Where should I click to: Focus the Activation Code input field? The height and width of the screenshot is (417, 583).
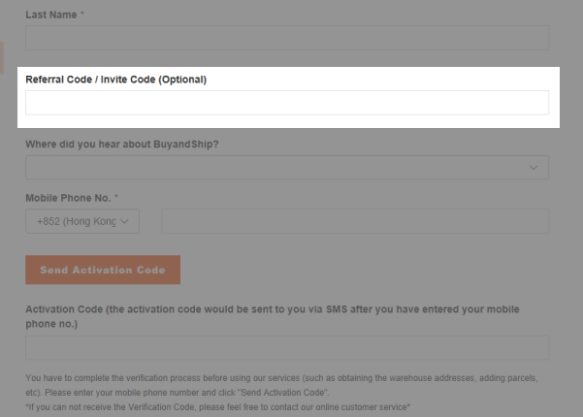click(287, 348)
